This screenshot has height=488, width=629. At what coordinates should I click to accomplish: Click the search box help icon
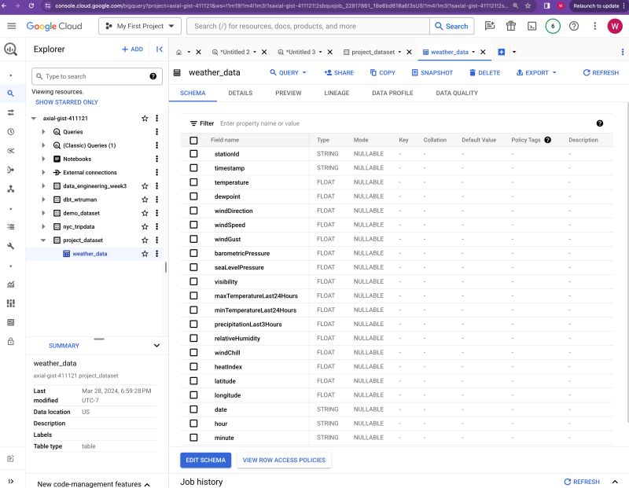[x=153, y=76]
